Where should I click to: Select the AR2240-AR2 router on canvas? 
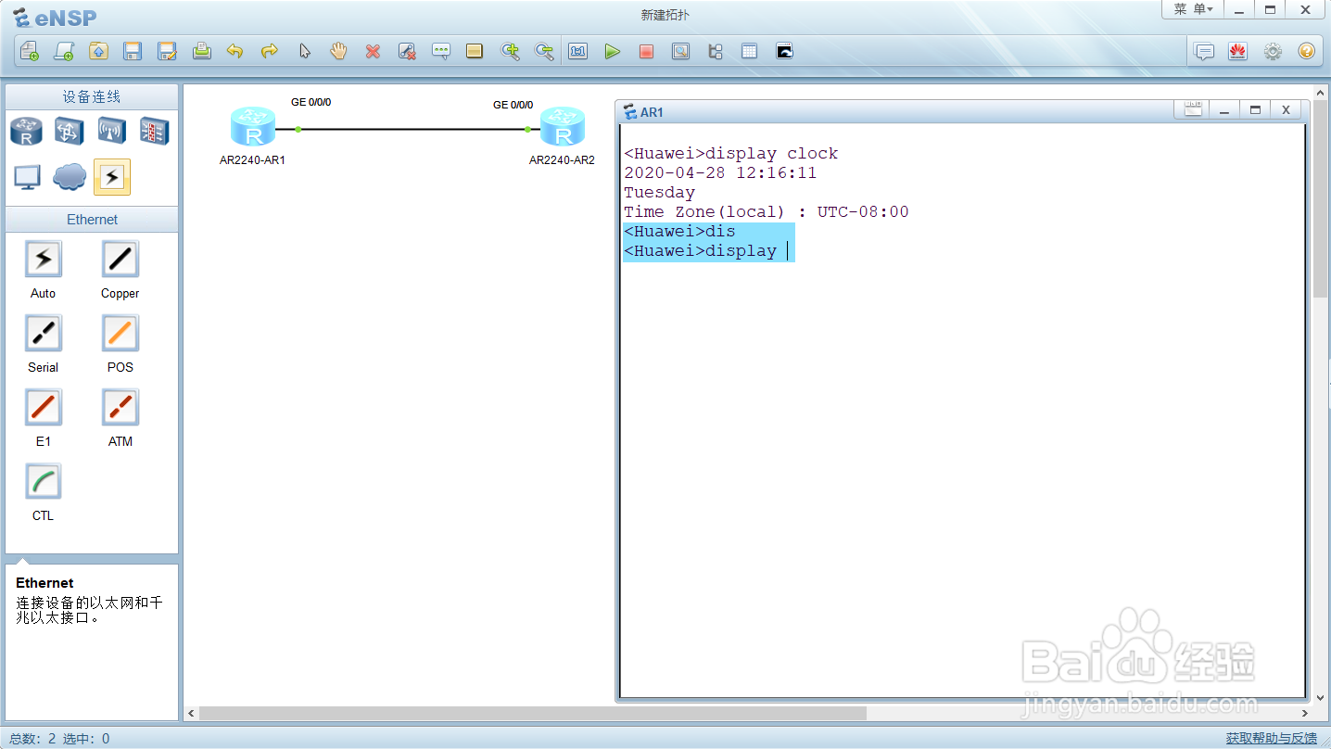pyautogui.click(x=563, y=128)
